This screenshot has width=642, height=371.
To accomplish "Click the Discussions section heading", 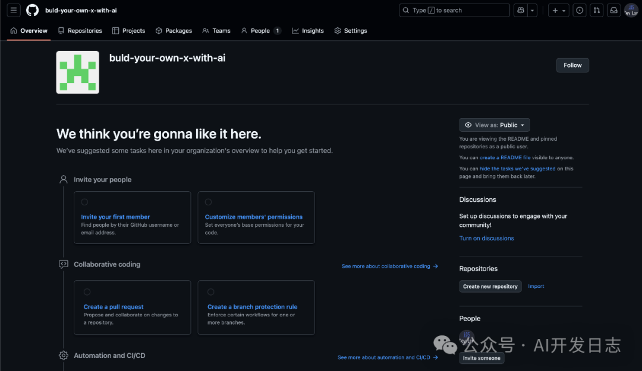I will (477, 199).
